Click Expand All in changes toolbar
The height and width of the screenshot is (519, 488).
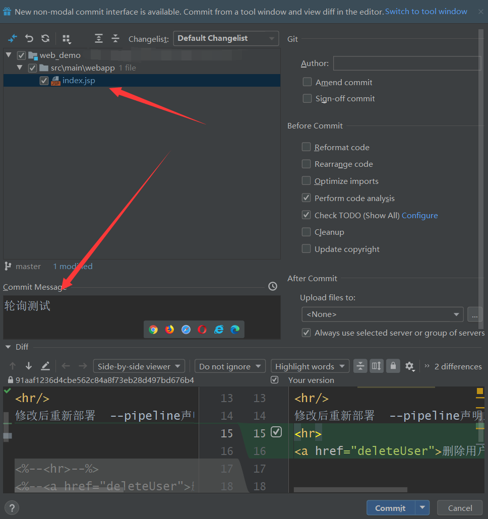pos(99,39)
